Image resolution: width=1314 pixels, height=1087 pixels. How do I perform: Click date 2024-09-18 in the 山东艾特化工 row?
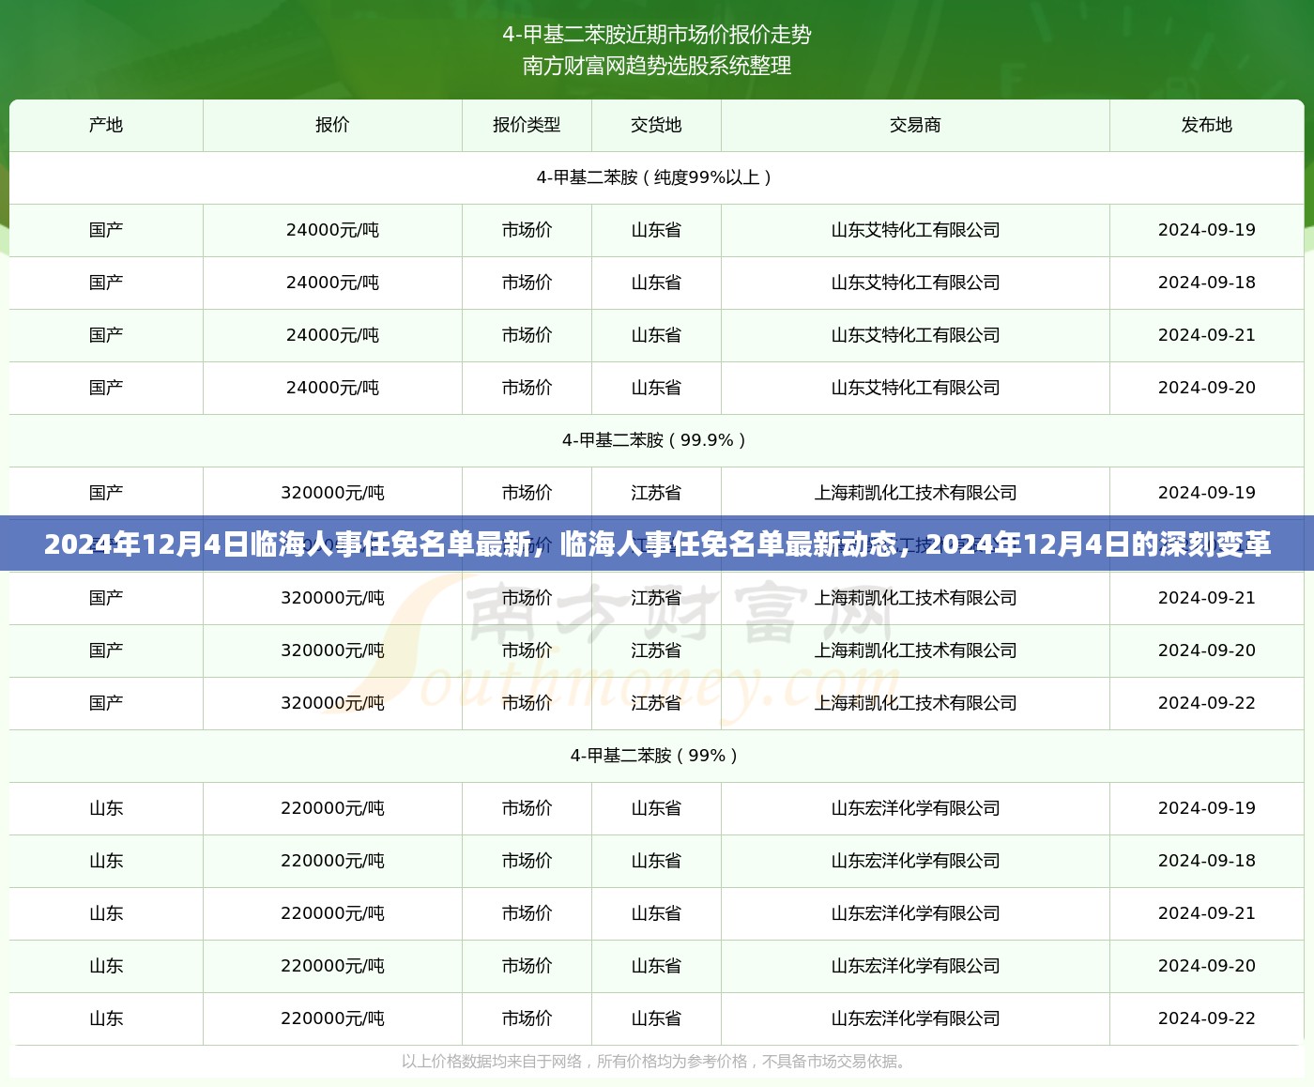tap(1207, 283)
